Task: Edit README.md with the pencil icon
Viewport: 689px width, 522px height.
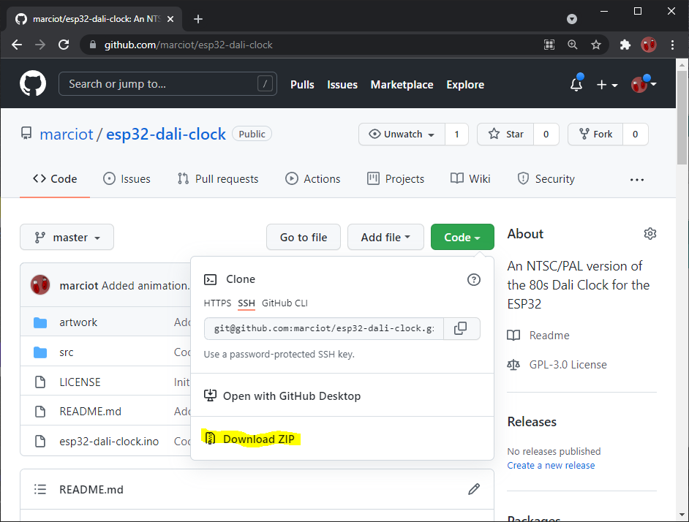Action: pos(474,488)
